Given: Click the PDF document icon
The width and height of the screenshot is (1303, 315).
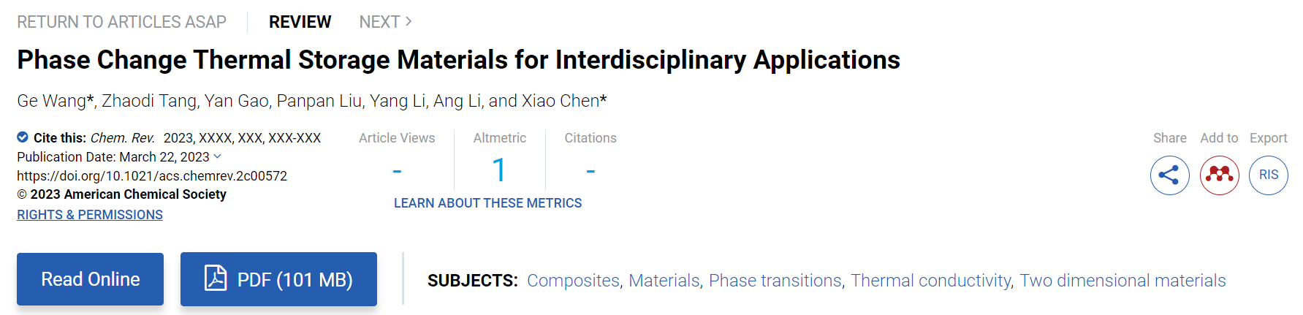Looking at the screenshot, I should click(216, 278).
